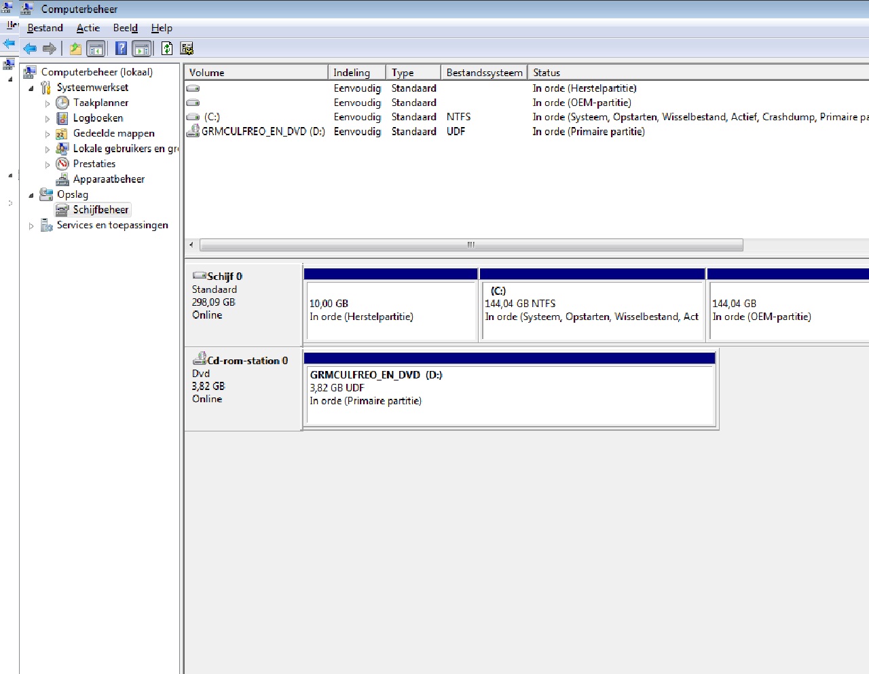Image resolution: width=869 pixels, height=674 pixels.
Task: Collapse the Opslag tree node
Action: [x=31, y=195]
